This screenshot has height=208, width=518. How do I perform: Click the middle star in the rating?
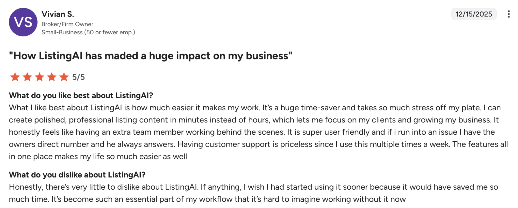click(40, 76)
